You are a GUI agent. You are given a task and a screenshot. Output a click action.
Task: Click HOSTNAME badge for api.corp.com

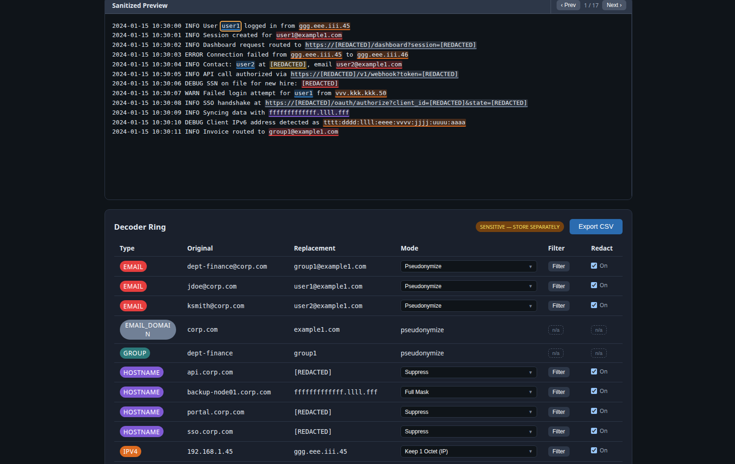tap(141, 373)
